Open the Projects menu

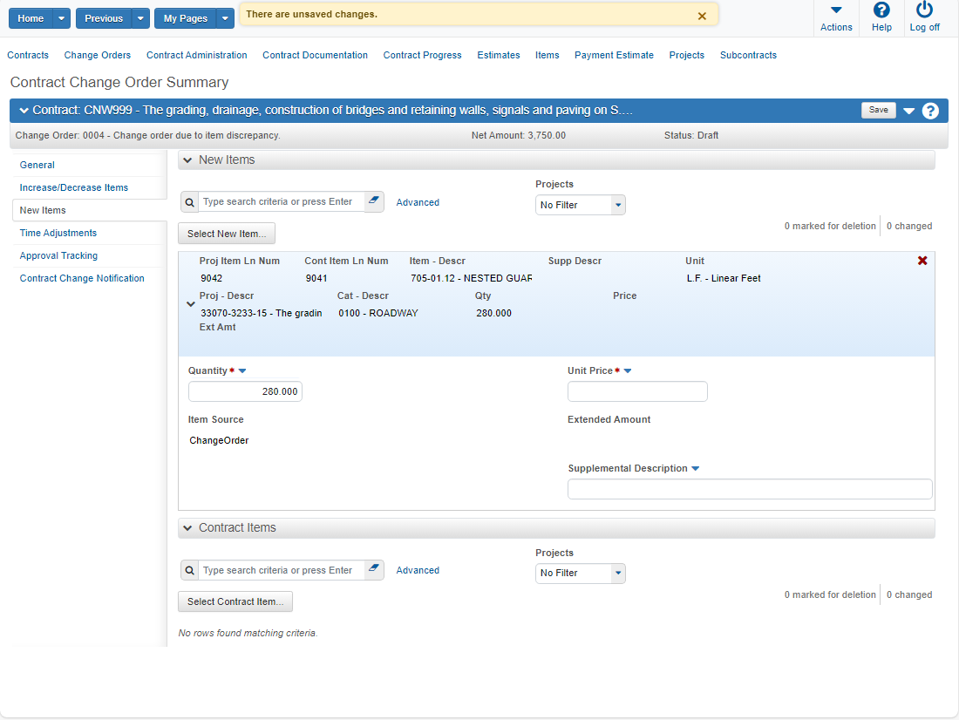[x=687, y=55]
